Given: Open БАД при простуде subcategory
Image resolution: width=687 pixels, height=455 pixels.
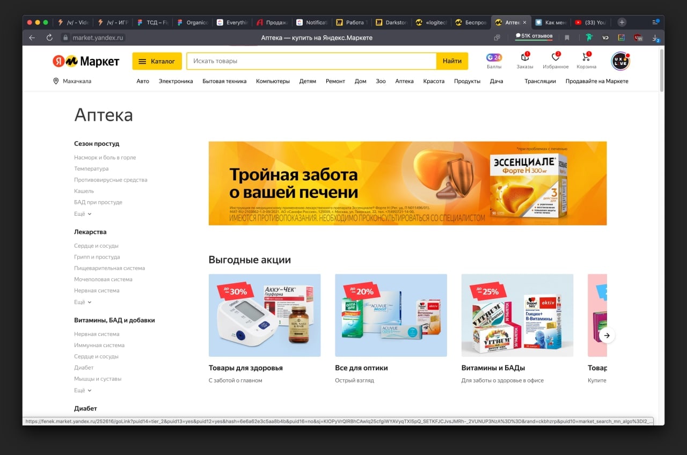Looking at the screenshot, I should click(x=98, y=202).
